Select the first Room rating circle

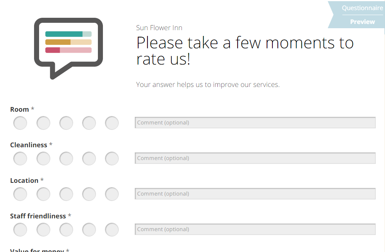[20, 123]
